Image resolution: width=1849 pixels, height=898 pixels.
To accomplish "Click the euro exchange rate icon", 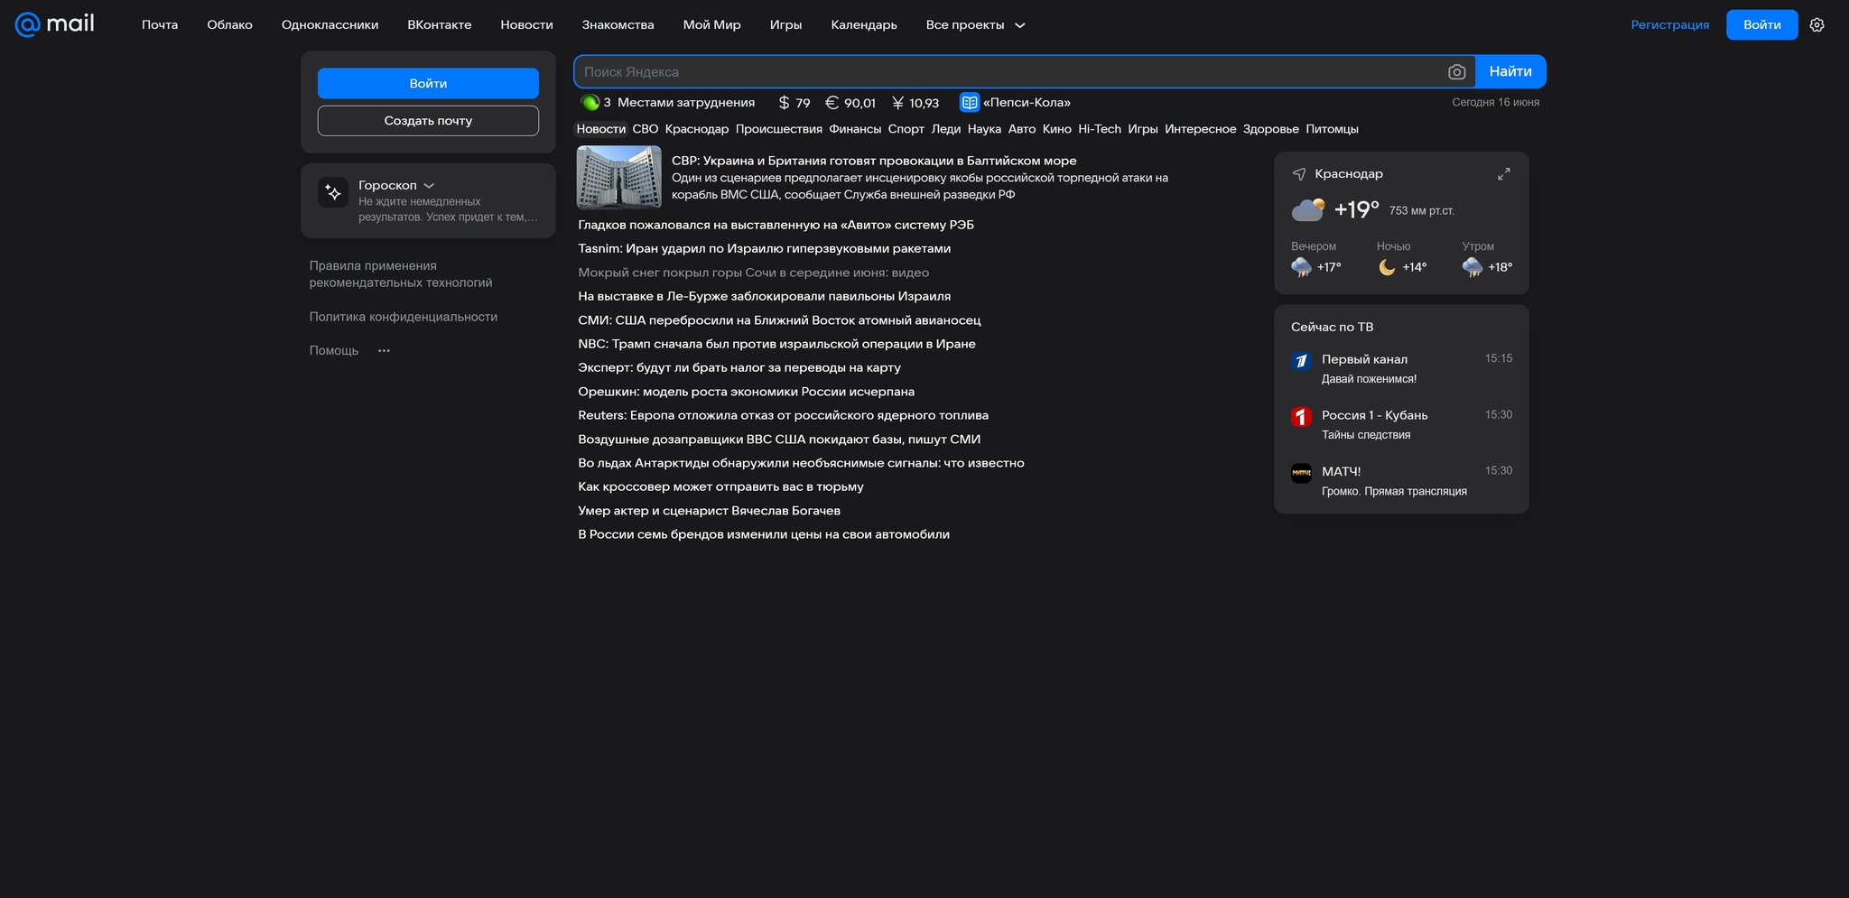I will (832, 103).
